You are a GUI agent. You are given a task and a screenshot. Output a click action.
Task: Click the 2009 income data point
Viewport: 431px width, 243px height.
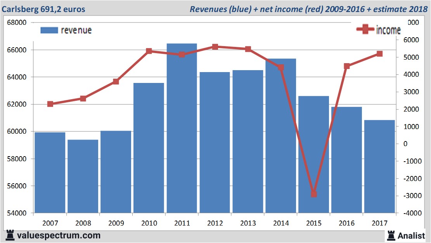(x=116, y=81)
